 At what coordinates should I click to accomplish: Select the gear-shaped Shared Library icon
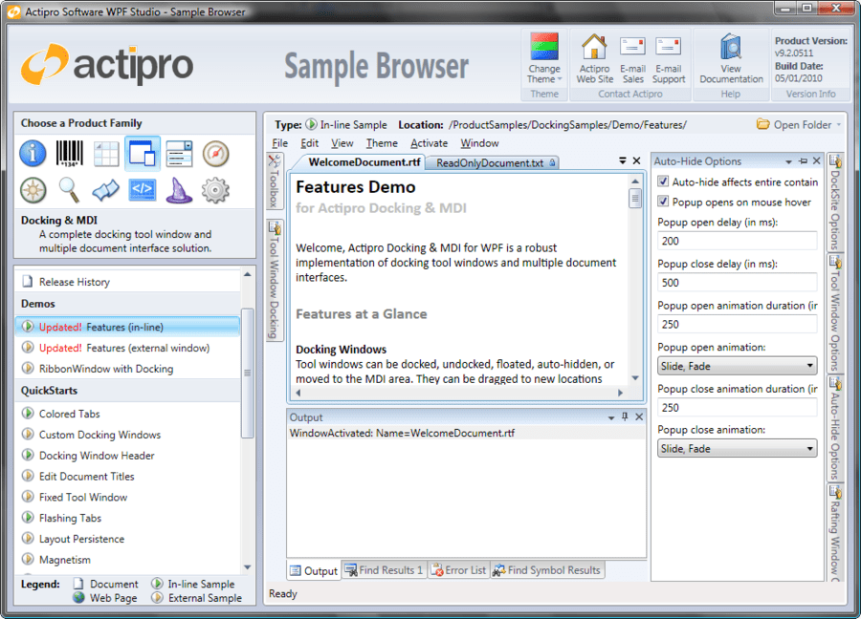tap(214, 190)
